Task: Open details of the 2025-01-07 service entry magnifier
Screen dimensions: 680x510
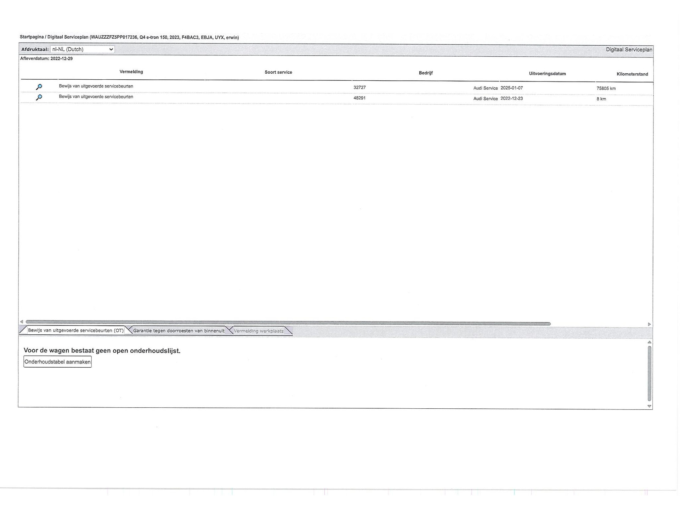Action: 39,87
